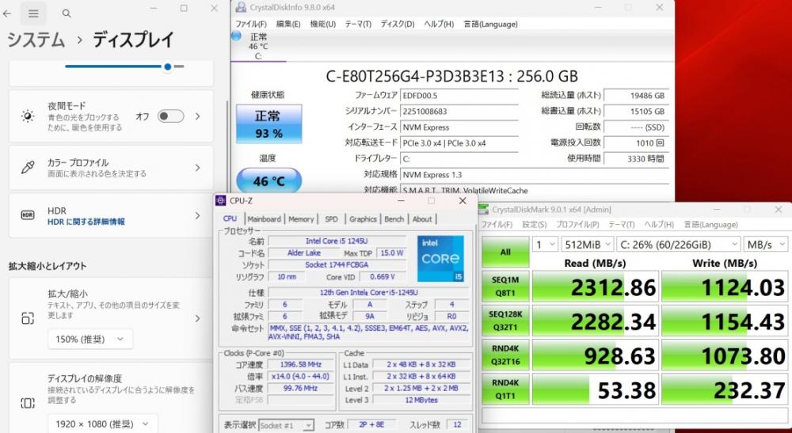The image size is (792, 433).
Task: Open CrystalDiskInfo 機能(U) menu
Action: tap(323, 25)
